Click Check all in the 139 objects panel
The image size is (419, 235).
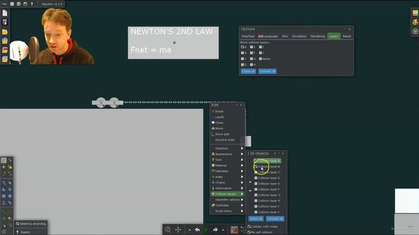pos(256,219)
